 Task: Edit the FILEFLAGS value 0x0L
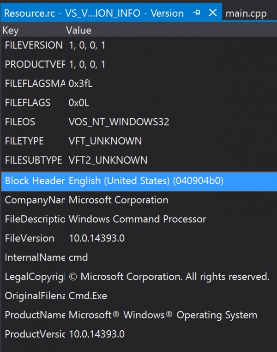coord(78,103)
